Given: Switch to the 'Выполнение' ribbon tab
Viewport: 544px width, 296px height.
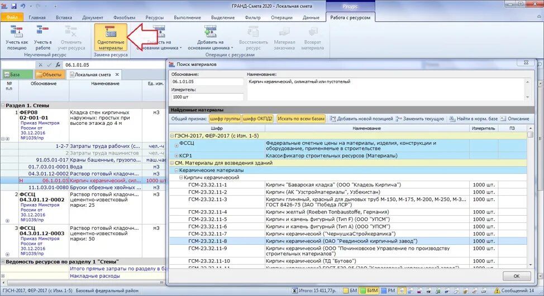Looking at the screenshot, I should [187, 17].
